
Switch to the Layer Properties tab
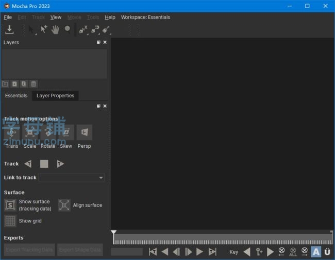click(55, 96)
